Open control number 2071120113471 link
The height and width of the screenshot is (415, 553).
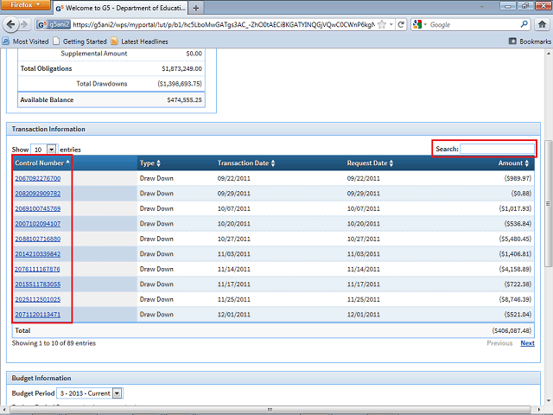click(37, 315)
